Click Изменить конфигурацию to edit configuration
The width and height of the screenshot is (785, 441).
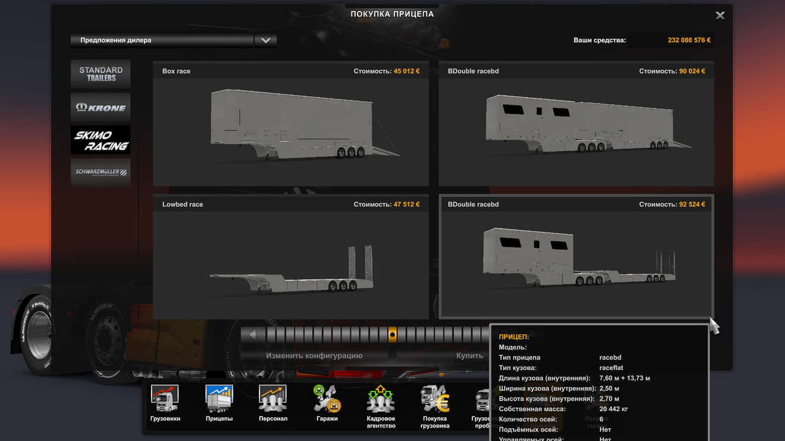click(313, 355)
